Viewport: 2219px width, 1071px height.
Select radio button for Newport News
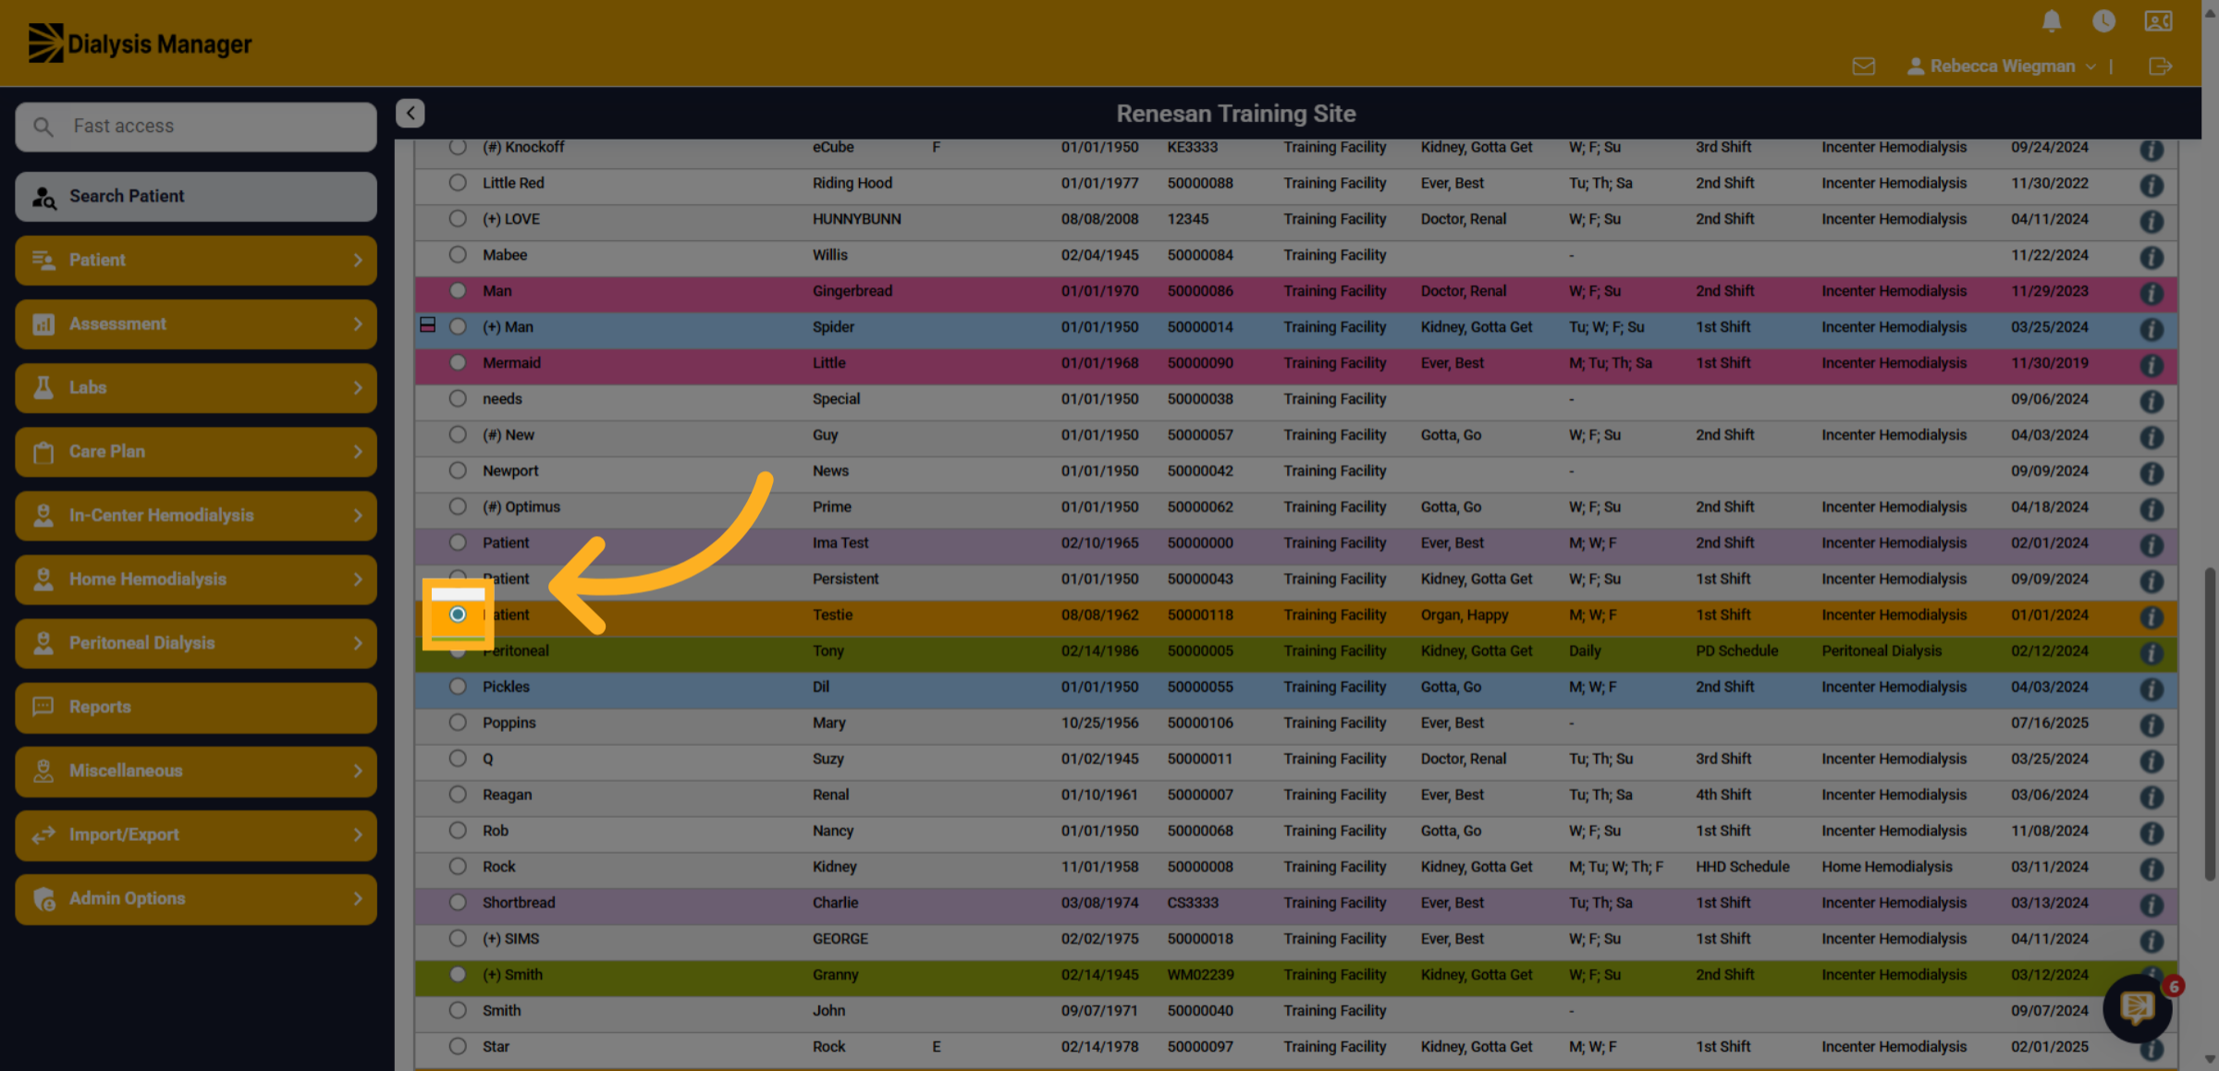[458, 471]
